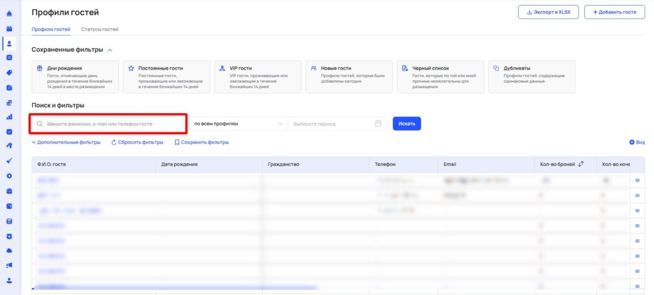Click the broom cleaning icon in sidebar

click(9, 161)
